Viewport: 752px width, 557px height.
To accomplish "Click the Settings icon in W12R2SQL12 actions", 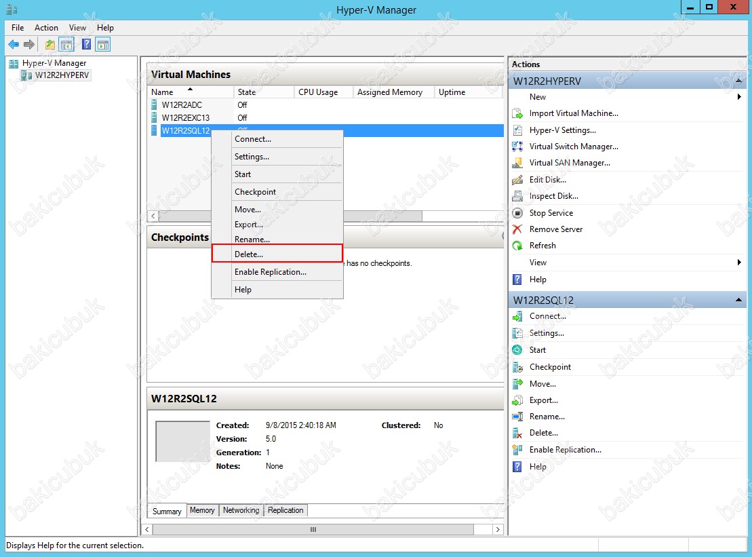I will click(517, 333).
